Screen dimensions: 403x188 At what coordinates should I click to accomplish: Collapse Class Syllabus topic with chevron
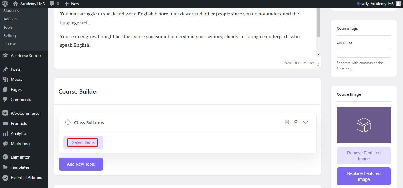(x=305, y=122)
